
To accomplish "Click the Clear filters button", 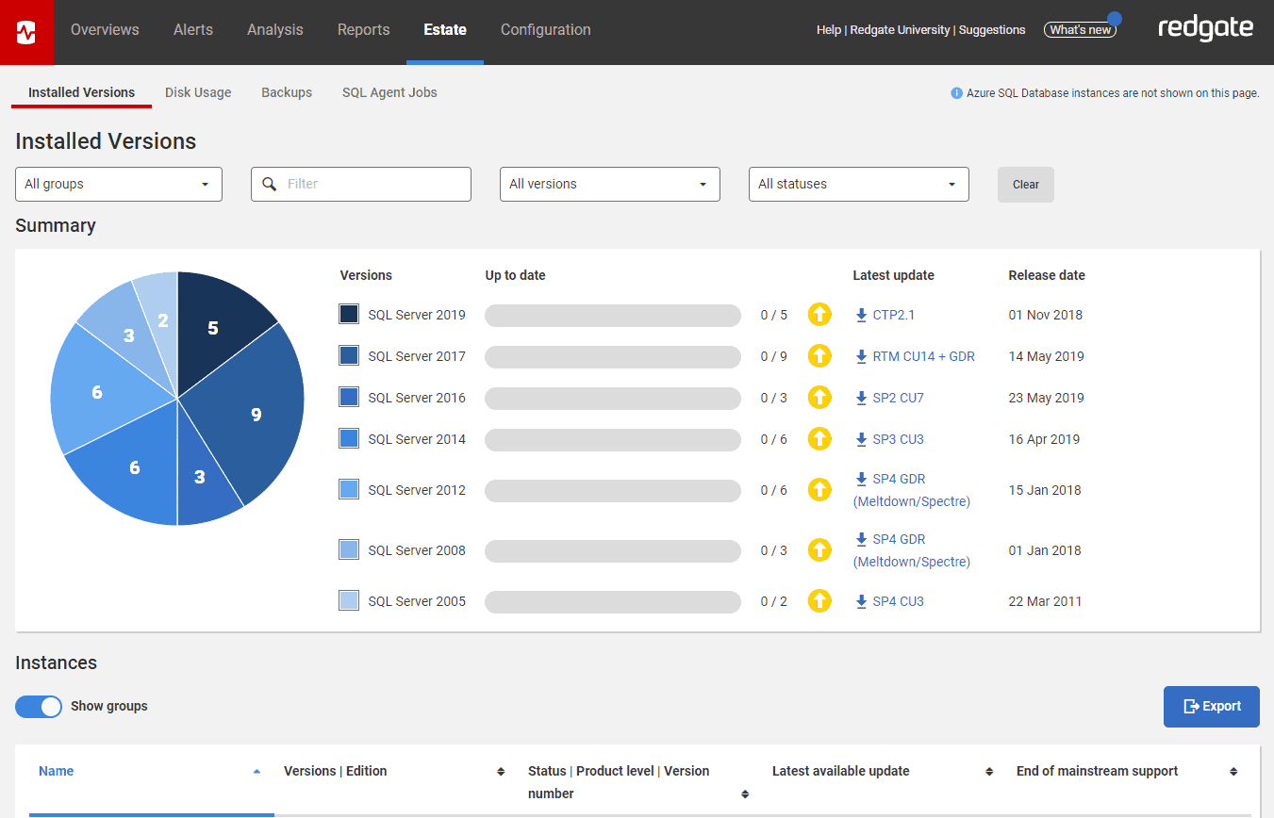I will 1026,185.
